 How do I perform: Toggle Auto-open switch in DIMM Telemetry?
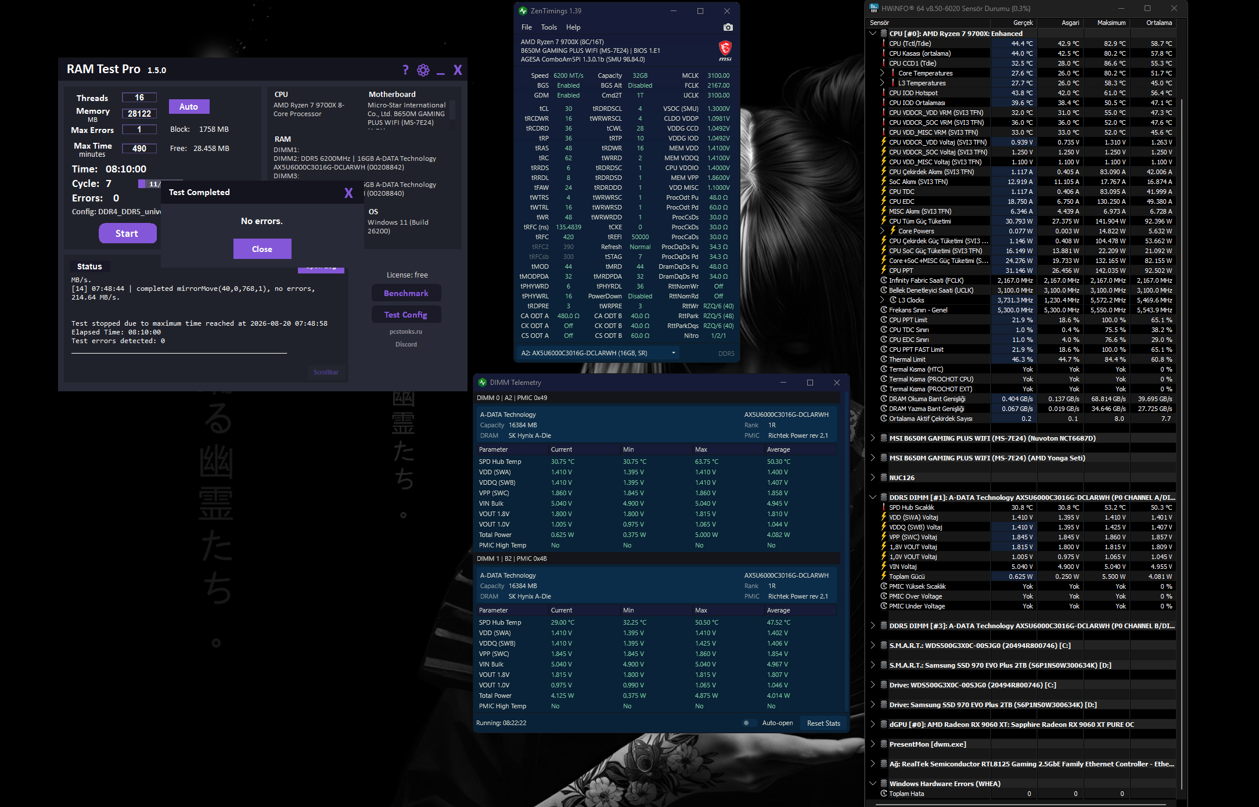click(x=749, y=723)
